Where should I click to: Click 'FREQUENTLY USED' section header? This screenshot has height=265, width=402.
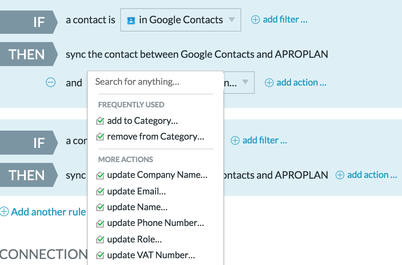[131, 105]
